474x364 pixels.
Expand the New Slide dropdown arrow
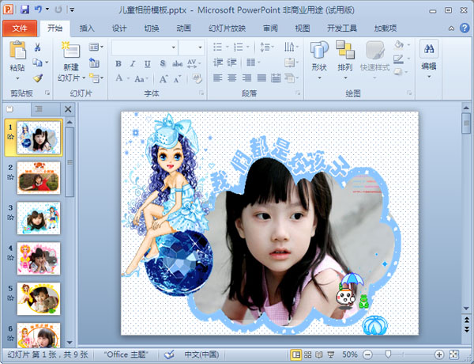84,78
